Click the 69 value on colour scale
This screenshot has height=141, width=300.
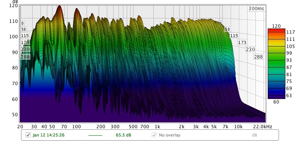pyautogui.click(x=289, y=88)
